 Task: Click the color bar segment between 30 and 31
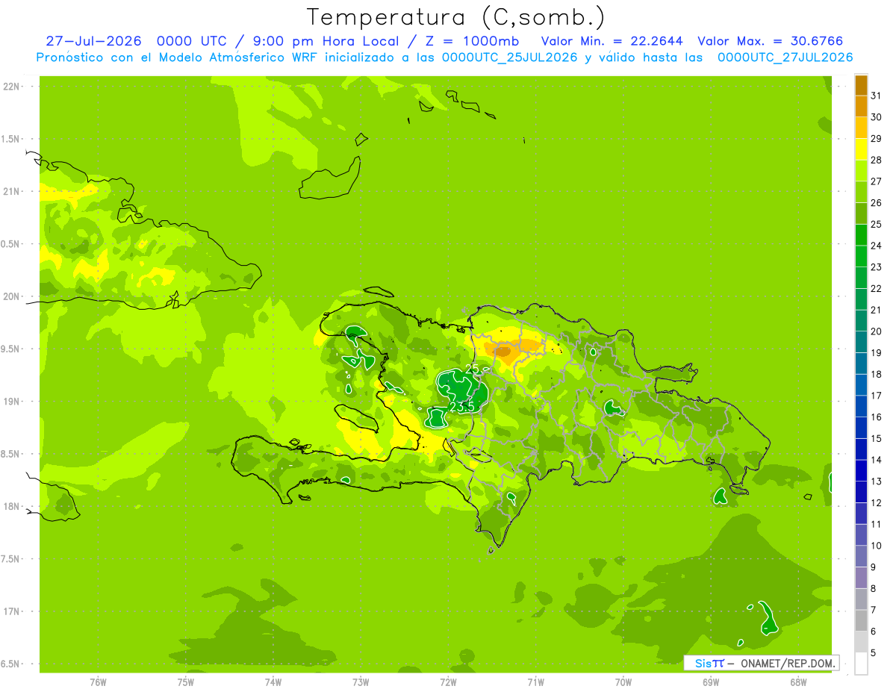pyautogui.click(x=861, y=107)
